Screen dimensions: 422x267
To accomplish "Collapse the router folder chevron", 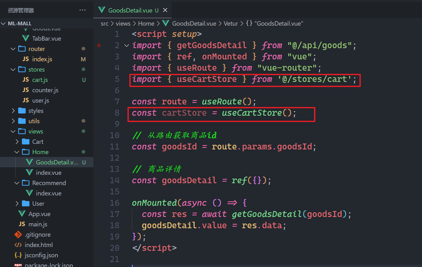I will point(13,49).
